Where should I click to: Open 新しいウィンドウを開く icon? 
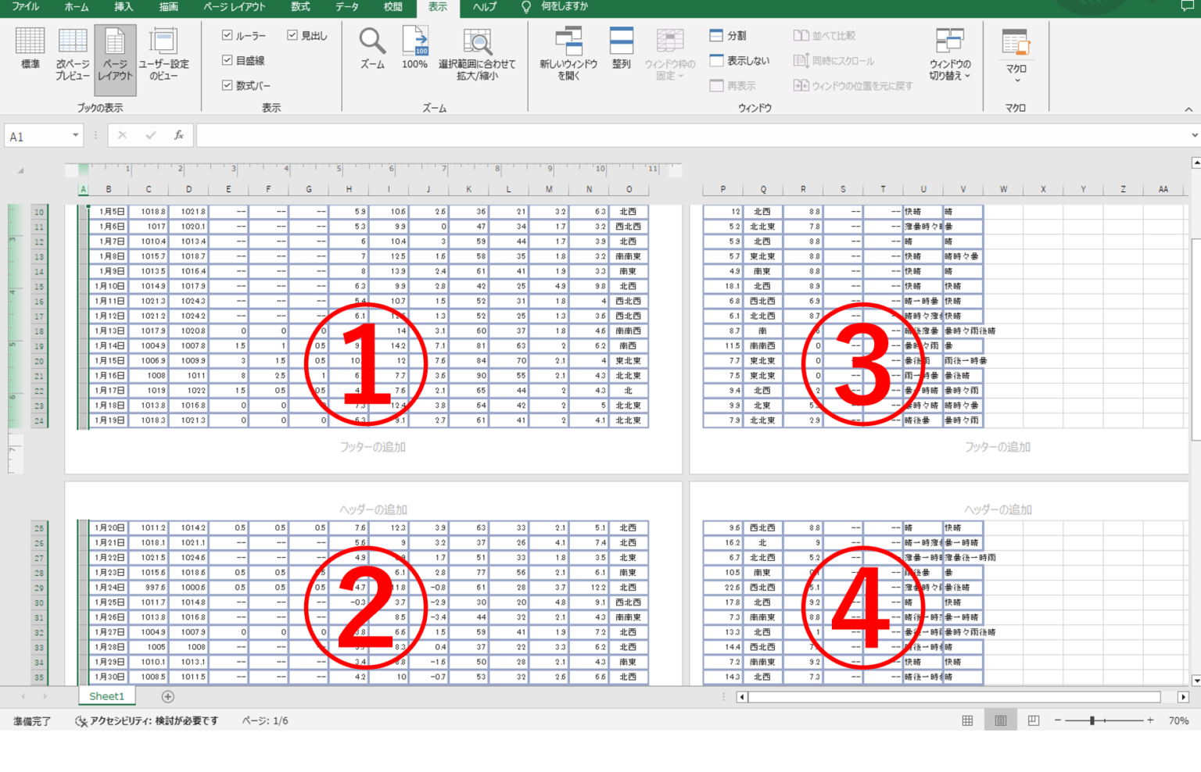pyautogui.click(x=568, y=52)
